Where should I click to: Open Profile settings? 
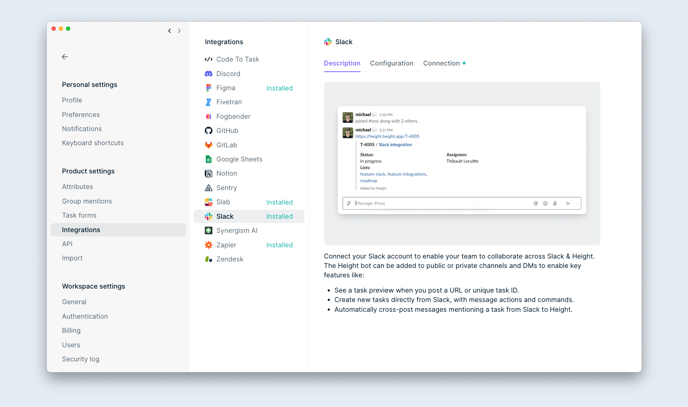point(72,100)
